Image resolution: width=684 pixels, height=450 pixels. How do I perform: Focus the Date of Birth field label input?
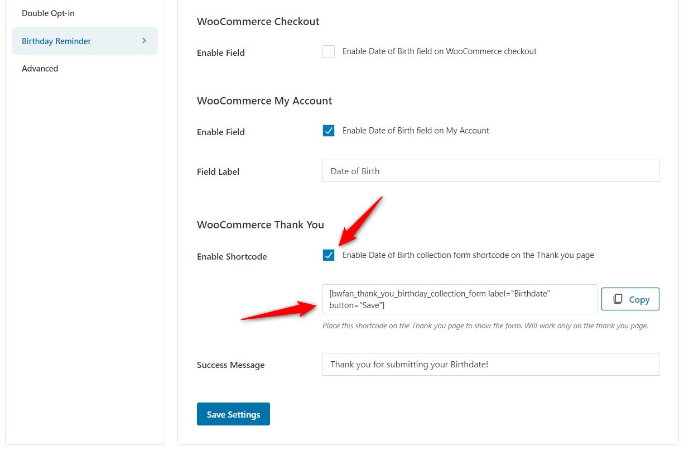tap(490, 171)
